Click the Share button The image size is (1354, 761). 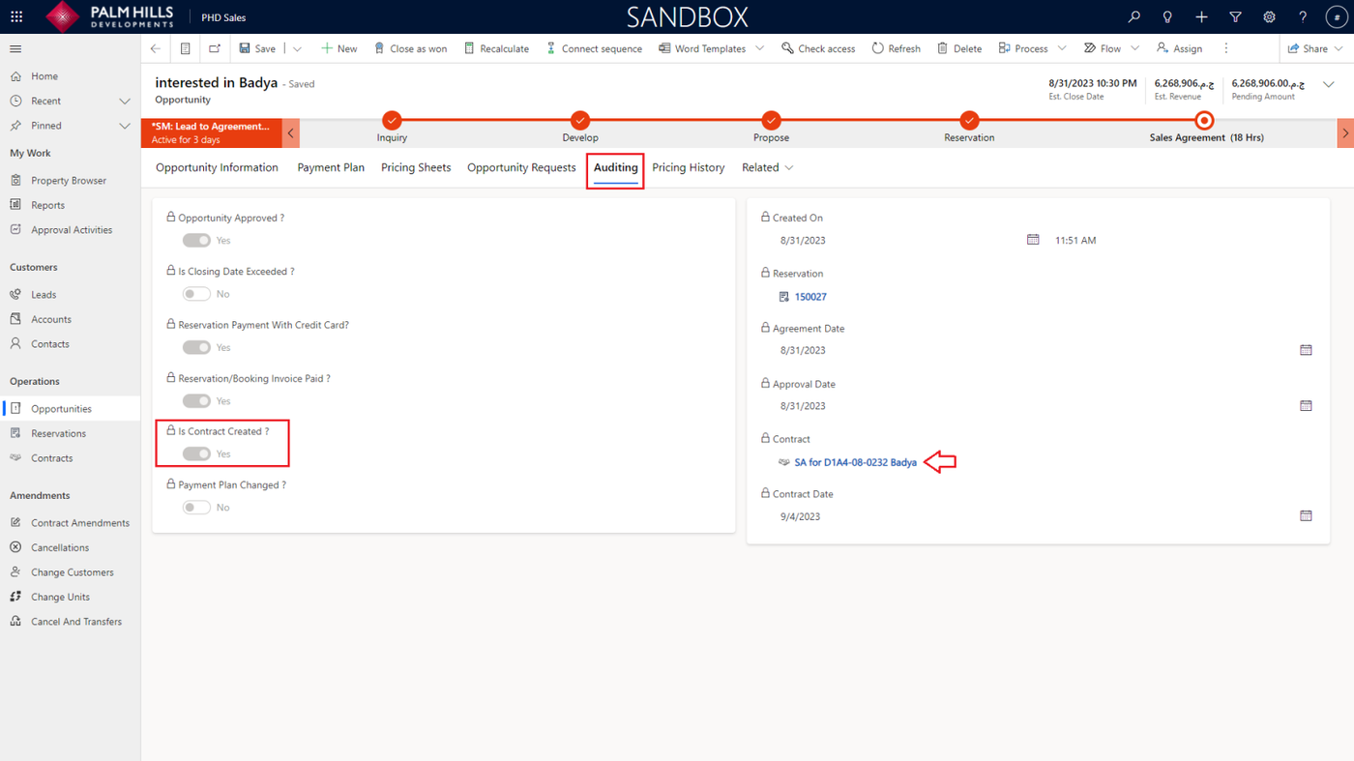tap(1307, 48)
